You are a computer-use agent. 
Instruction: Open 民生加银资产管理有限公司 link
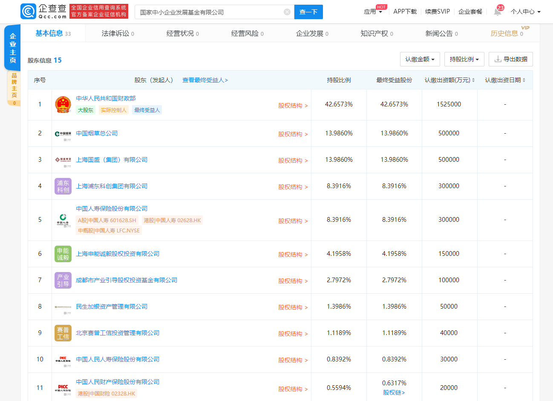coord(112,306)
